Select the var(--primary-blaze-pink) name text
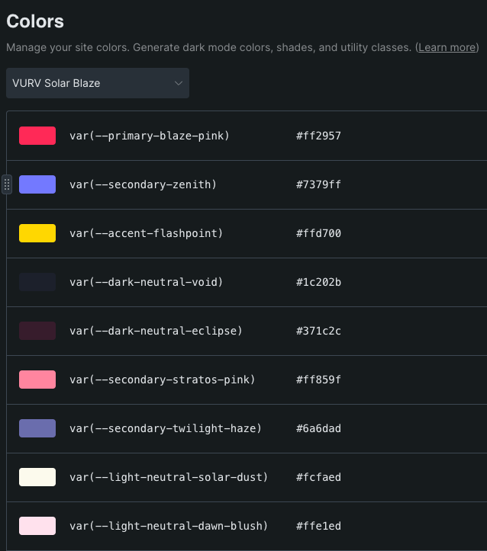This screenshot has width=487, height=551. pos(150,136)
